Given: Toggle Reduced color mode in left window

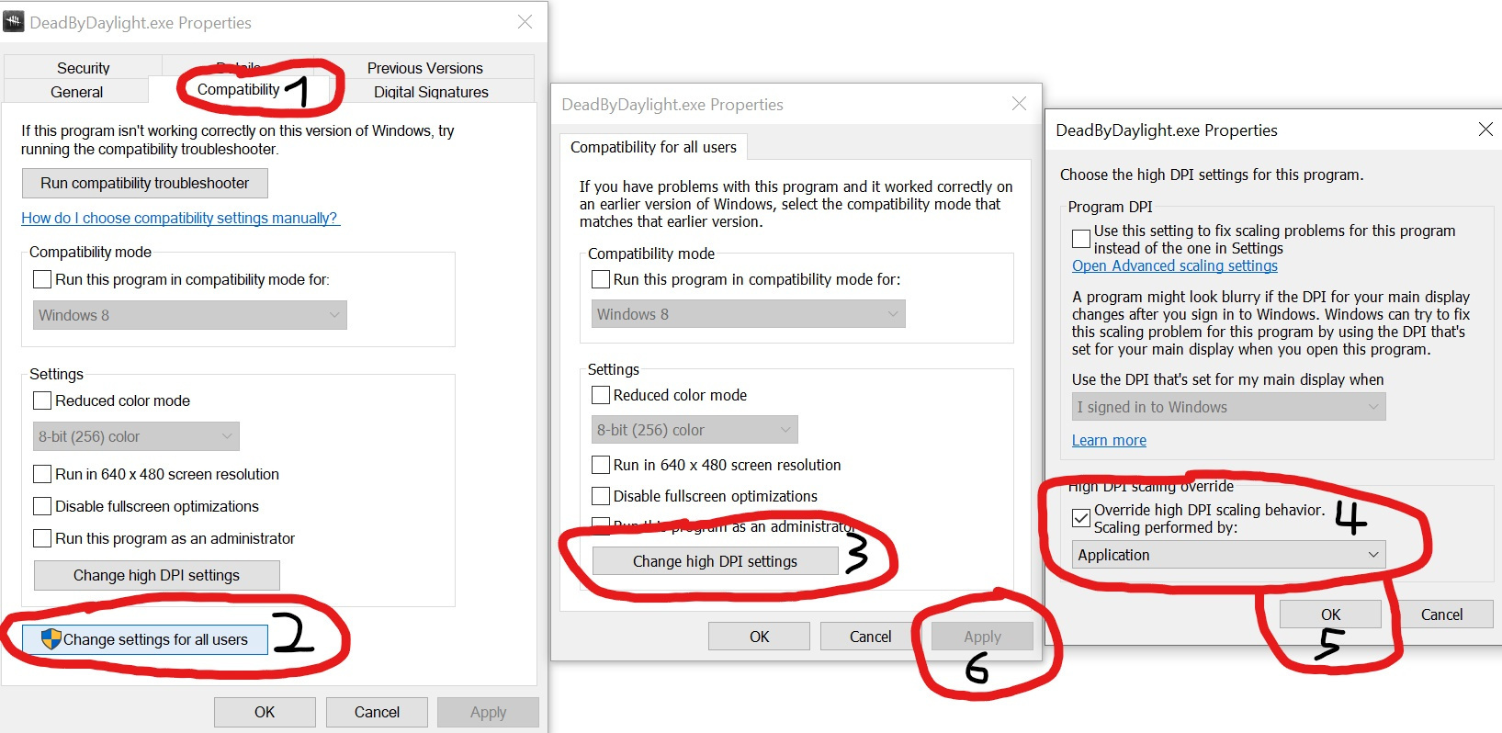Looking at the screenshot, I should [42, 400].
